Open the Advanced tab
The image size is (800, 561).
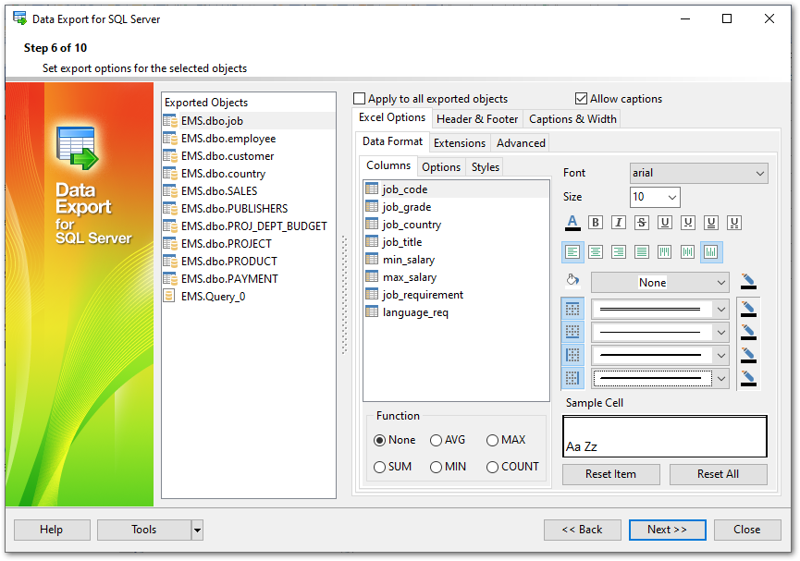tap(521, 143)
